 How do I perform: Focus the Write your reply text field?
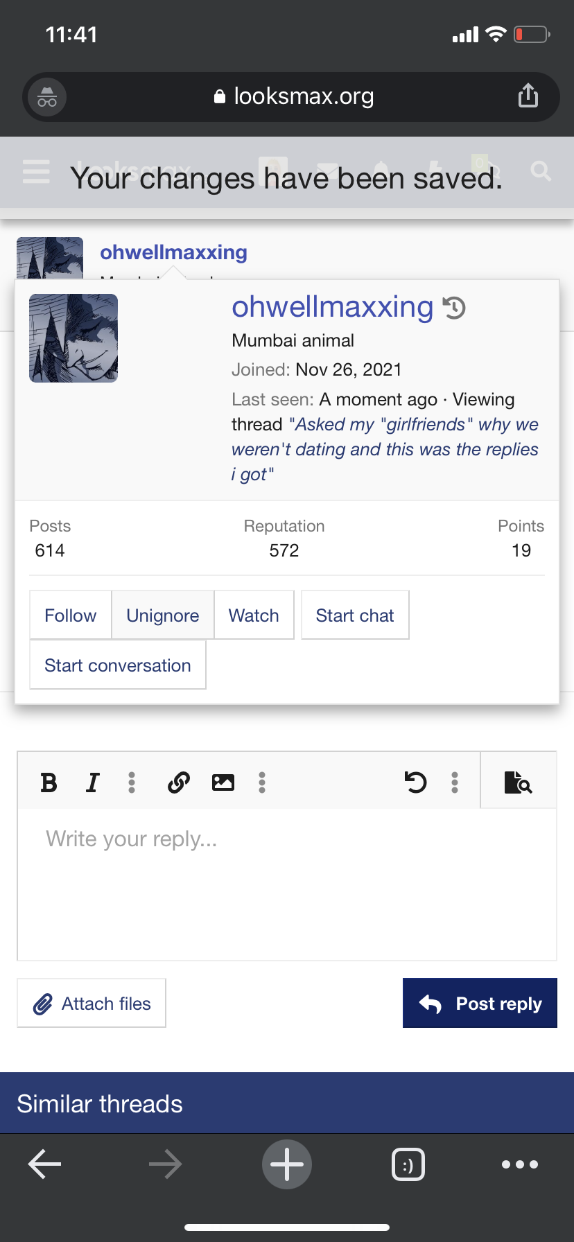(x=287, y=884)
